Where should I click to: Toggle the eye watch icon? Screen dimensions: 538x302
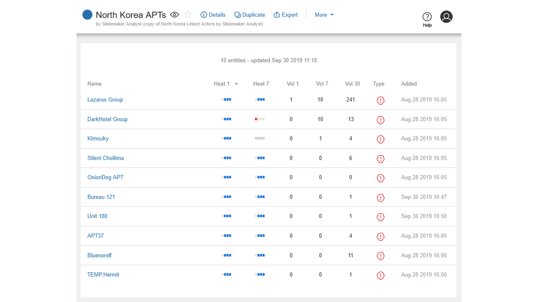click(174, 15)
